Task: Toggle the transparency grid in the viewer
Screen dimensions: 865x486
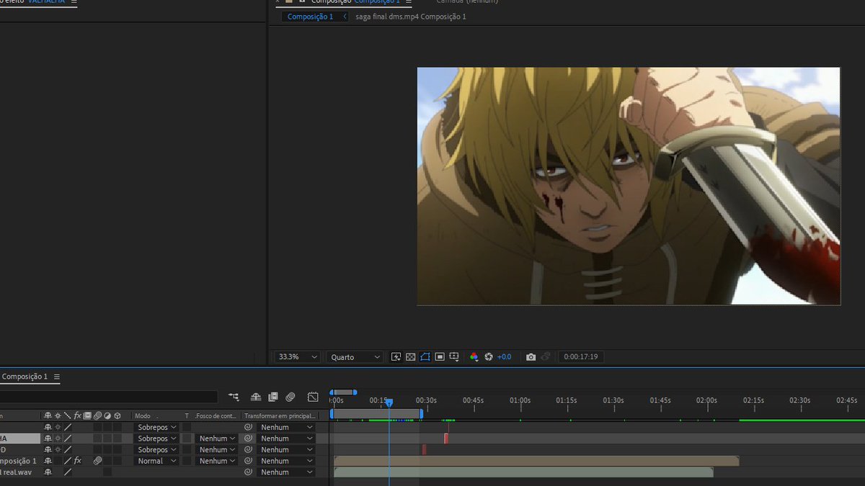Action: click(x=410, y=357)
